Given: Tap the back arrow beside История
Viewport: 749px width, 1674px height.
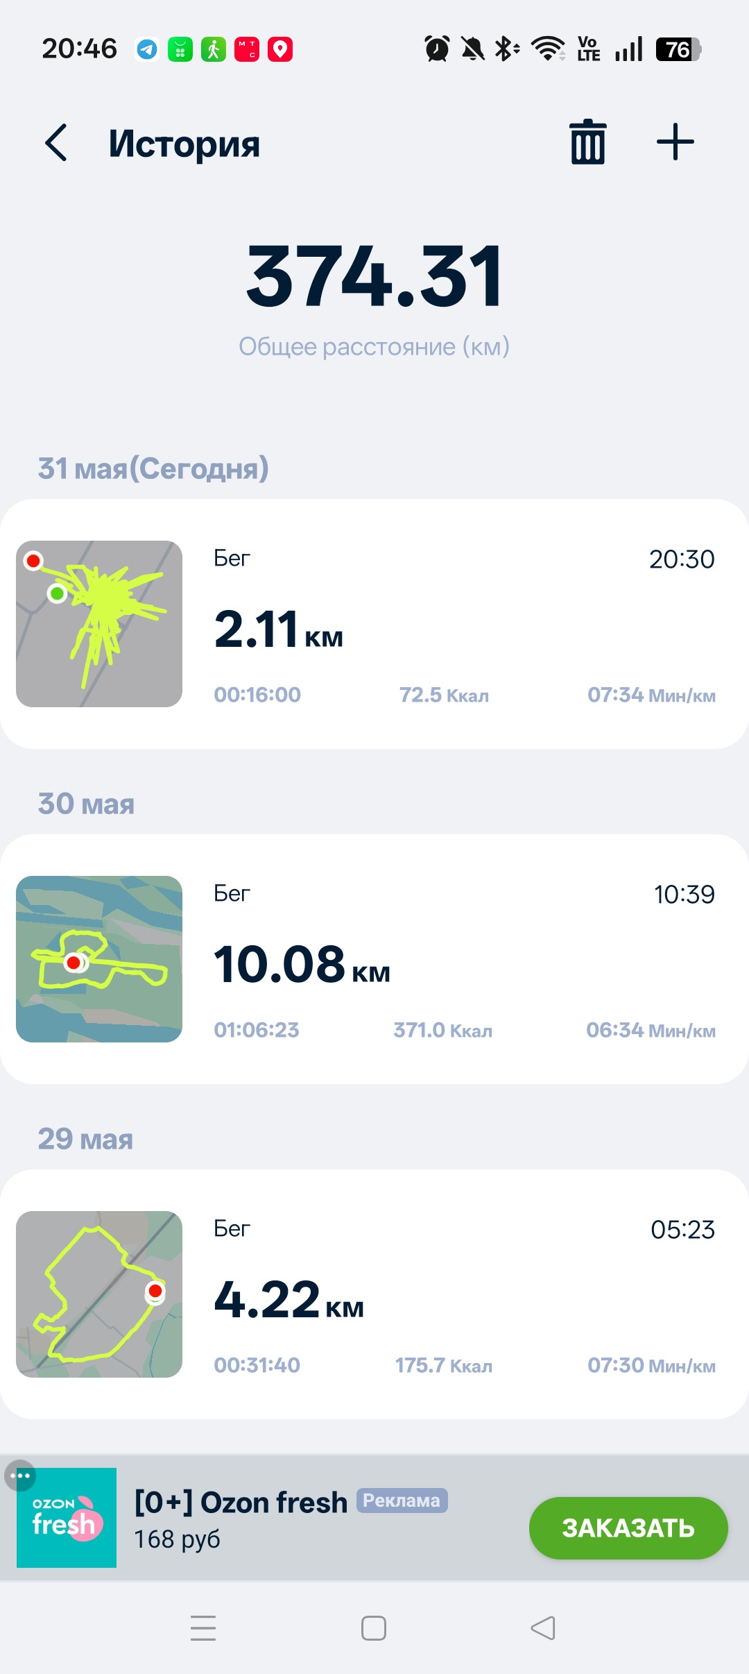Looking at the screenshot, I should point(56,143).
